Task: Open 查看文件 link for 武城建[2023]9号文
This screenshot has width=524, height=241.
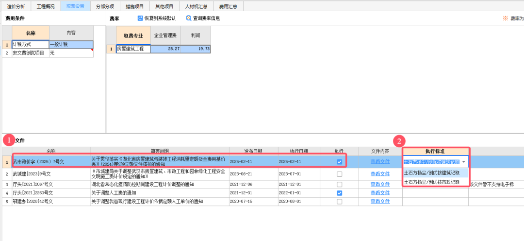Action: click(x=380, y=174)
